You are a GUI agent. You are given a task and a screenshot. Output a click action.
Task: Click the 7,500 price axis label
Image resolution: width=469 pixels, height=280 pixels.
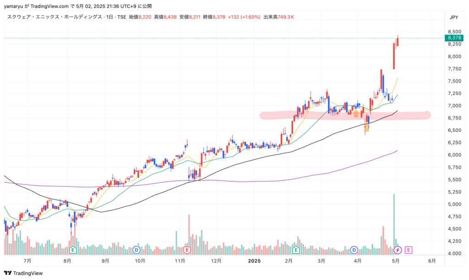[454, 81]
